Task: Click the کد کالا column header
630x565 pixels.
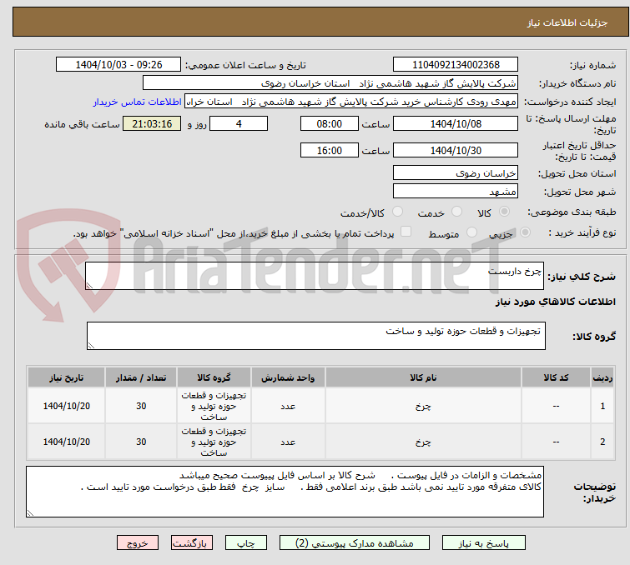Action: tap(556, 377)
